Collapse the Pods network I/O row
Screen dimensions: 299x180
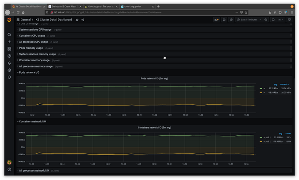coord(29,72)
